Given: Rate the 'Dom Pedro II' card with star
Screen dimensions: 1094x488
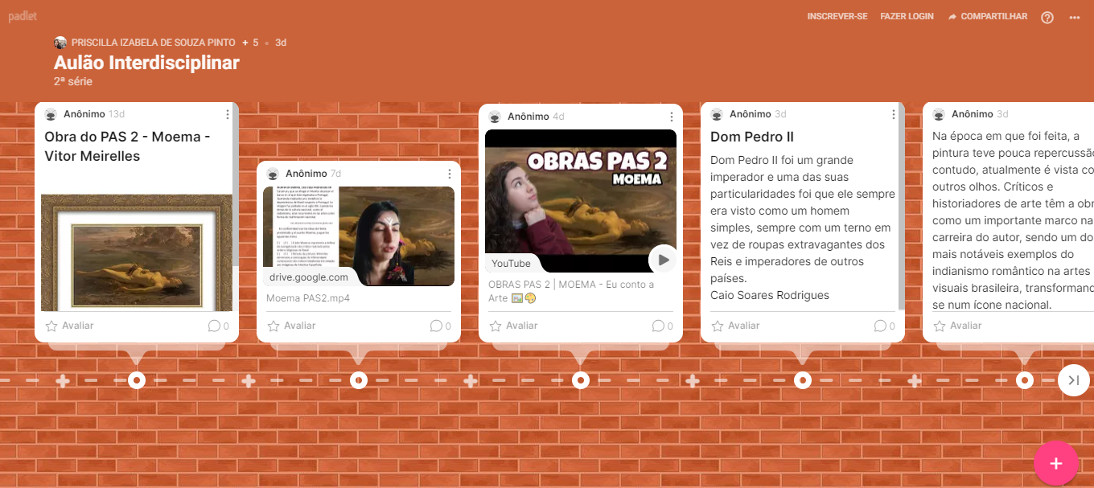Looking at the screenshot, I should click(x=735, y=326).
